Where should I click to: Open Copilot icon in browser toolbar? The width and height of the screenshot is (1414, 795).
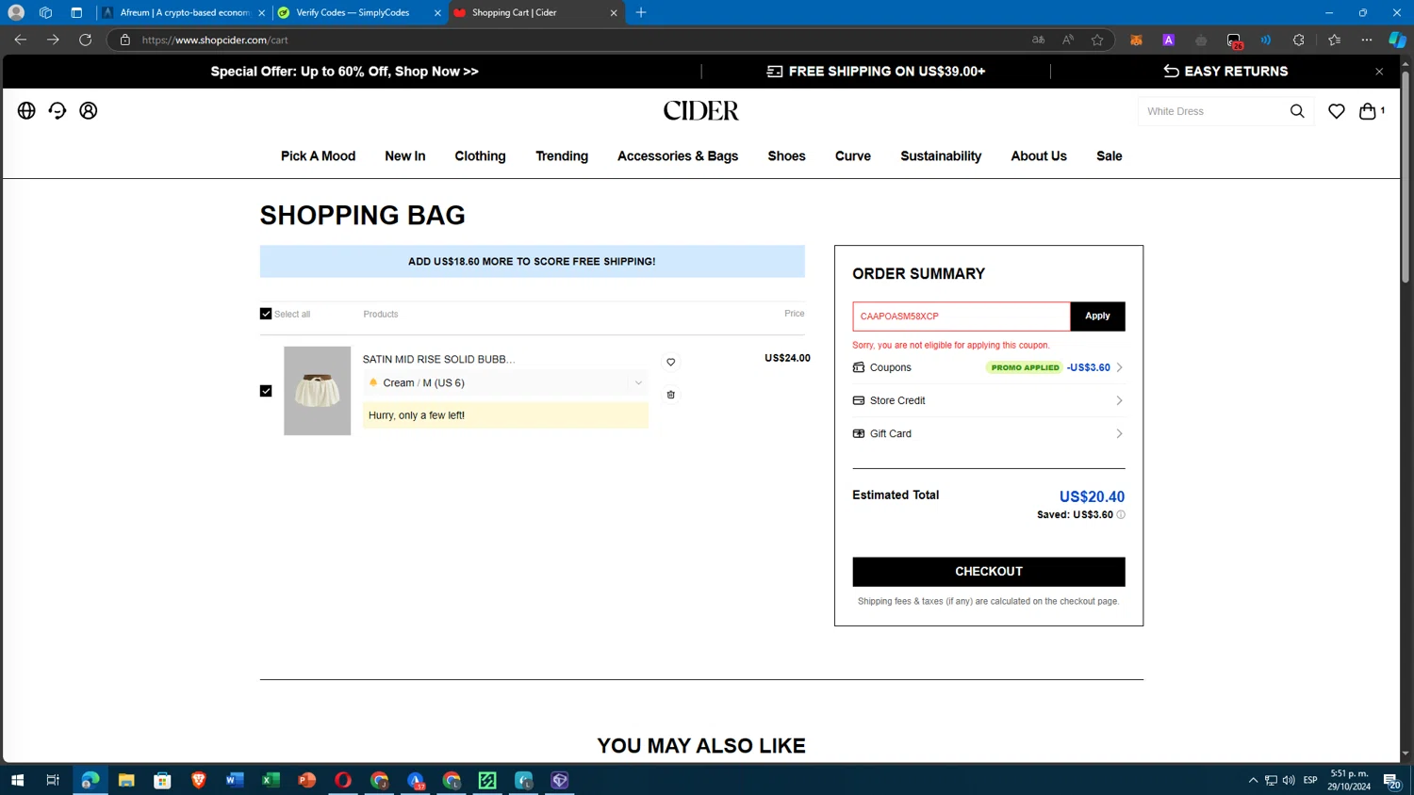1397,40
